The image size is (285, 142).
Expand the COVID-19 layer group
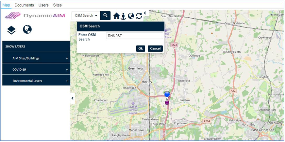36,70
